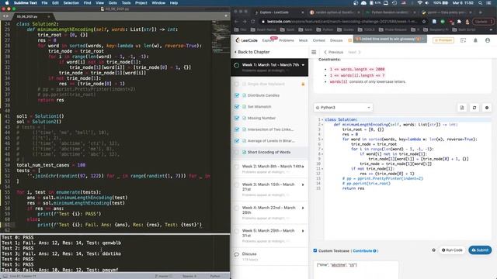Toggle the Set Mismatch checkbox

click(x=237, y=107)
